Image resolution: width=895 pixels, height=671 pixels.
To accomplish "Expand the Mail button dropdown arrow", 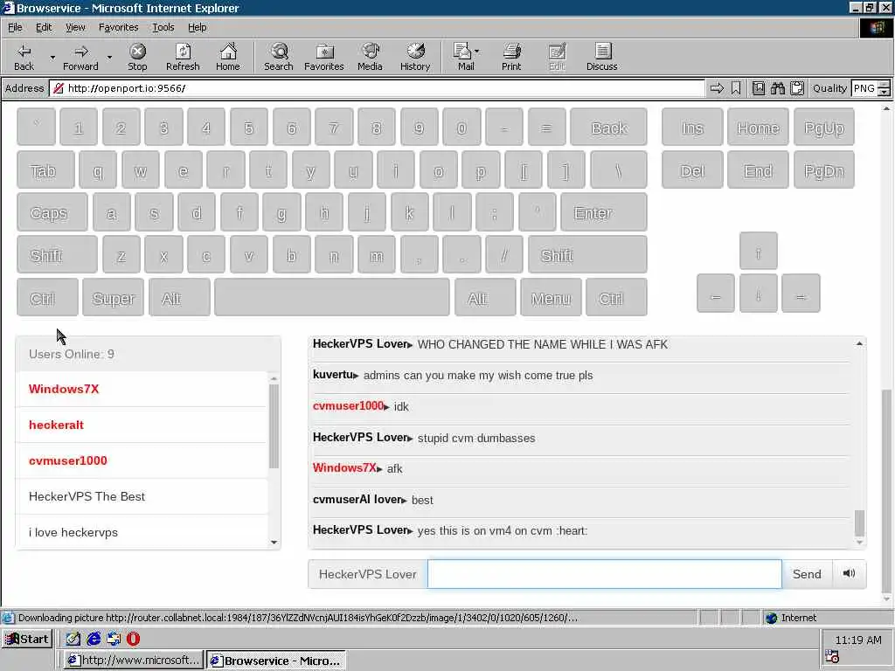I will tap(477, 52).
